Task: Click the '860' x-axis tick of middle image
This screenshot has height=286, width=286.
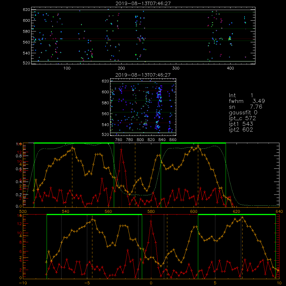Action: point(173,140)
